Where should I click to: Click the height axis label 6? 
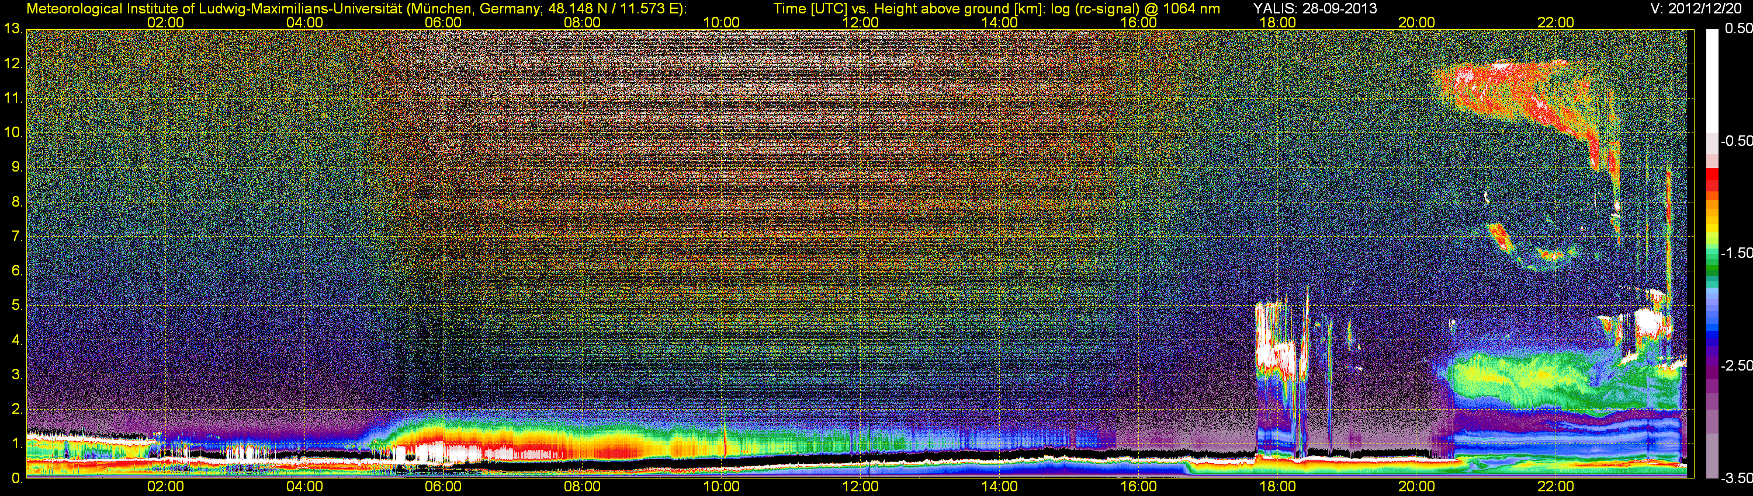pos(16,271)
